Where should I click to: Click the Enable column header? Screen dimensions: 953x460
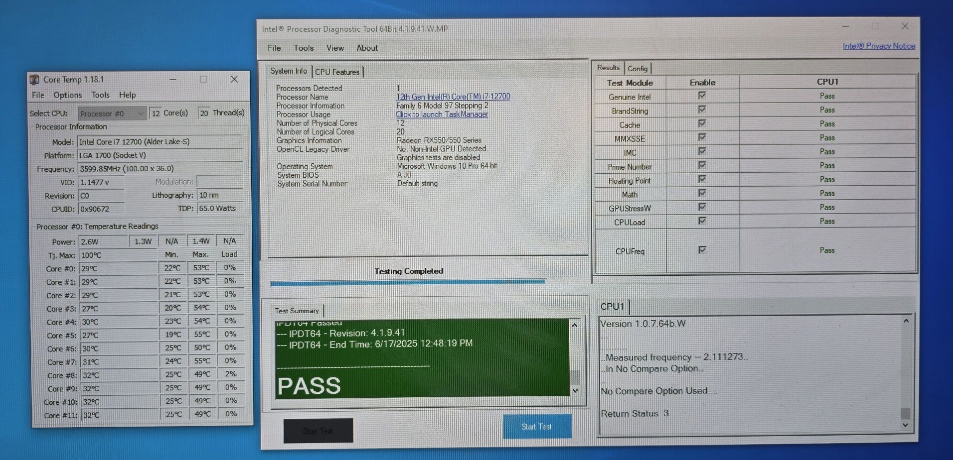[x=702, y=82]
